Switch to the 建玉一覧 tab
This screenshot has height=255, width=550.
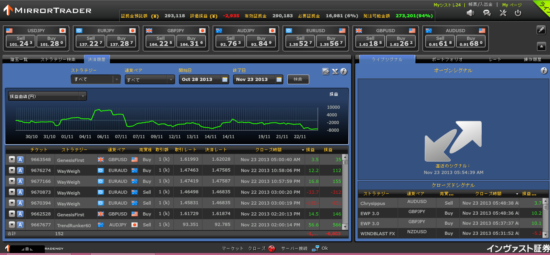pyautogui.click(x=19, y=59)
